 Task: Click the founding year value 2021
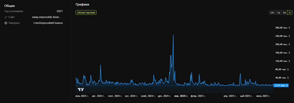click(60, 11)
